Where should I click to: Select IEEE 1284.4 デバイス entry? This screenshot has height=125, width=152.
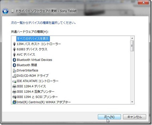pos(31,86)
